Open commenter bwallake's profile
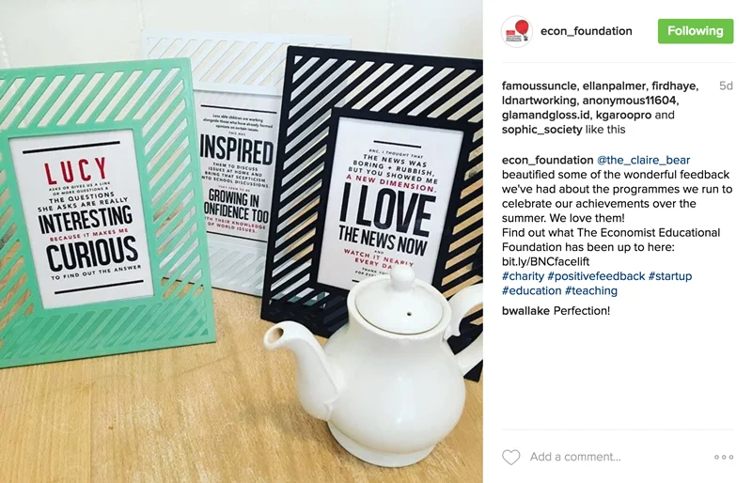 tap(525, 311)
